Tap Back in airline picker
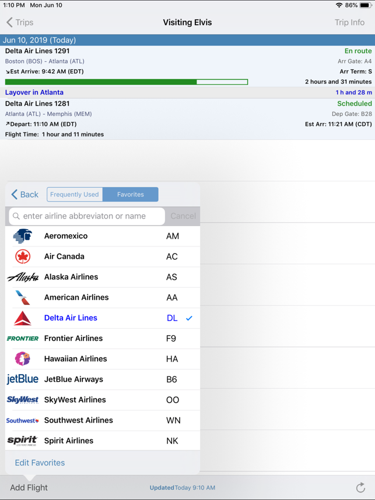This screenshot has height=500, width=375. 25,195
